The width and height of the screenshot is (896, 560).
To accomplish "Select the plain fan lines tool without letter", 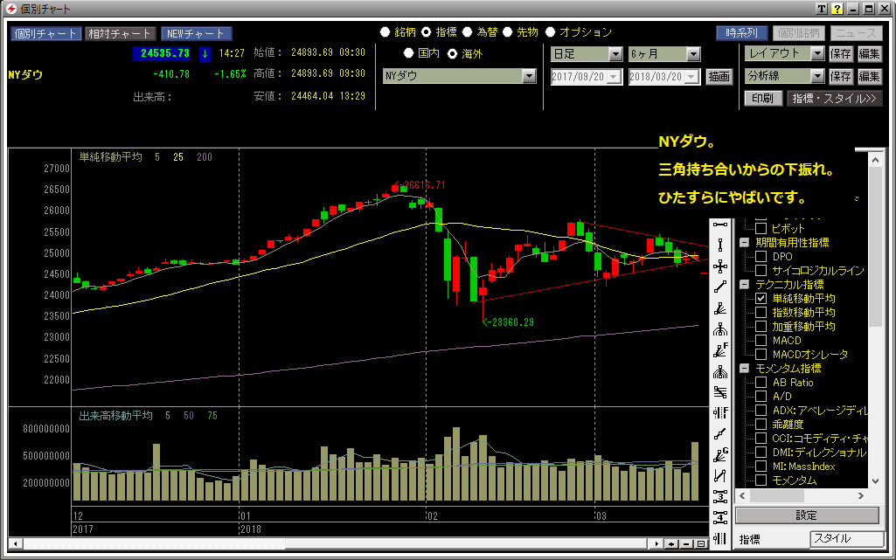I will coord(720,308).
